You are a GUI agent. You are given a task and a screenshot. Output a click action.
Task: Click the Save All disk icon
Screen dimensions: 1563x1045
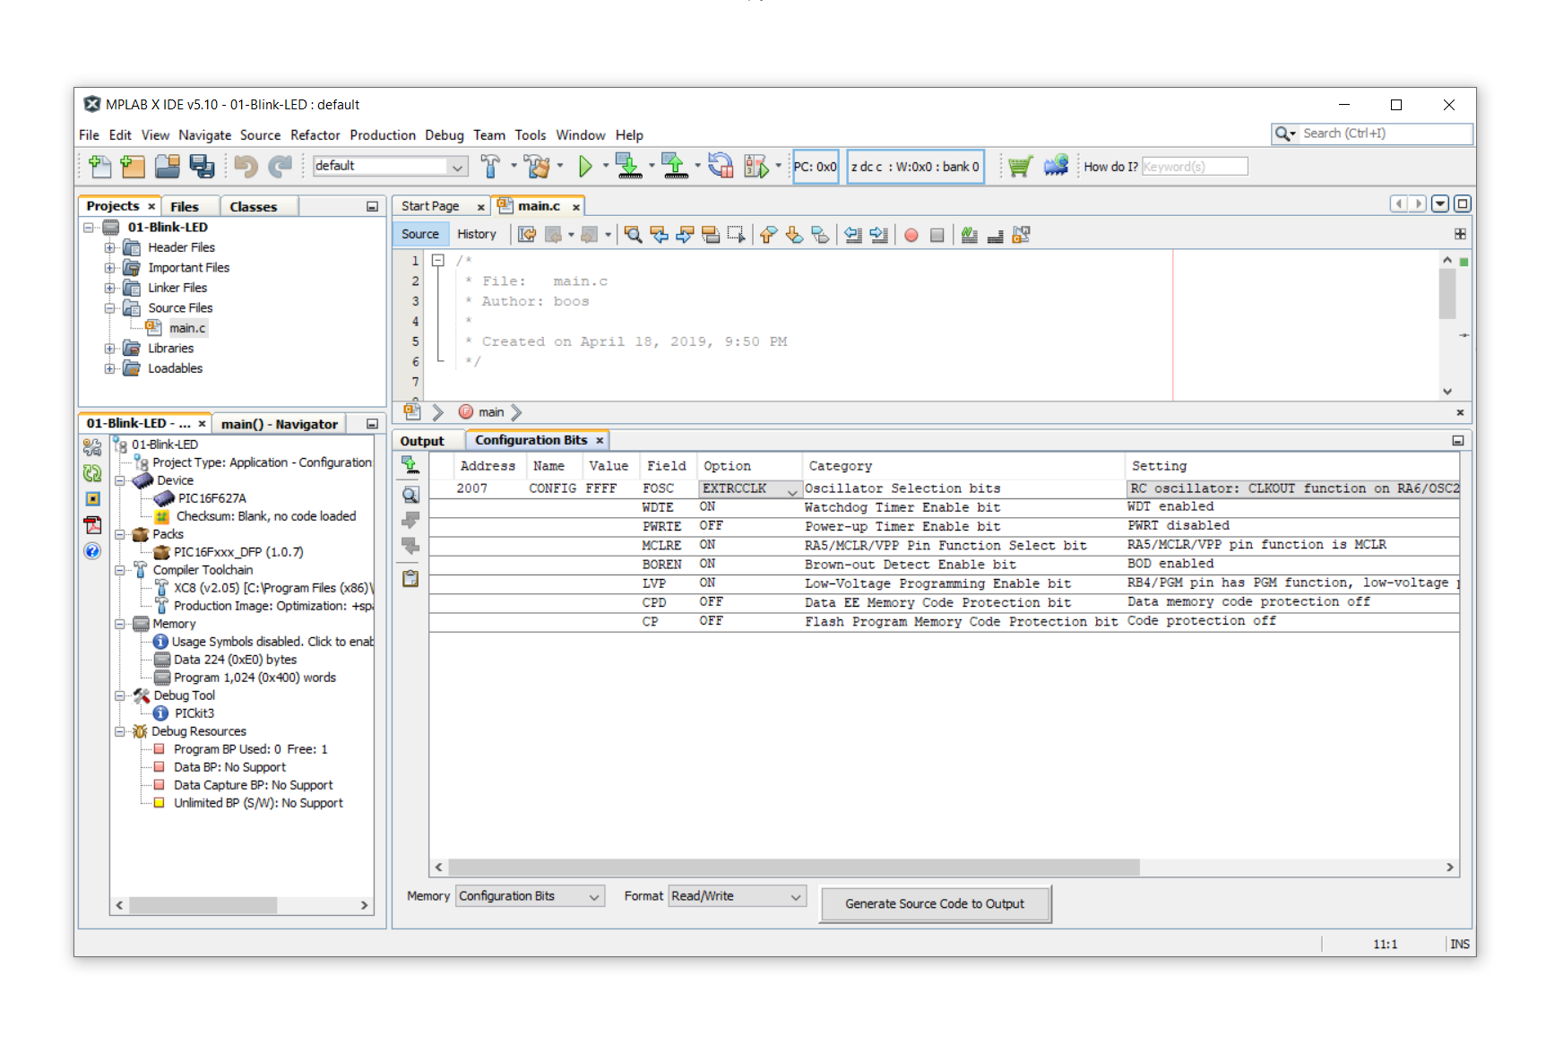[202, 166]
